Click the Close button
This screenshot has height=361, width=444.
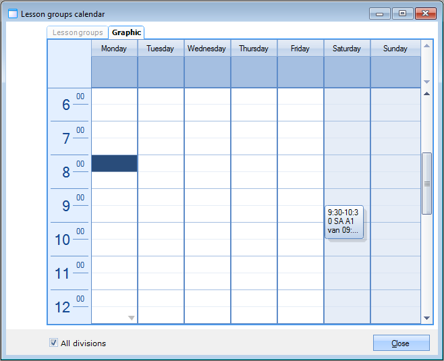pos(401,343)
